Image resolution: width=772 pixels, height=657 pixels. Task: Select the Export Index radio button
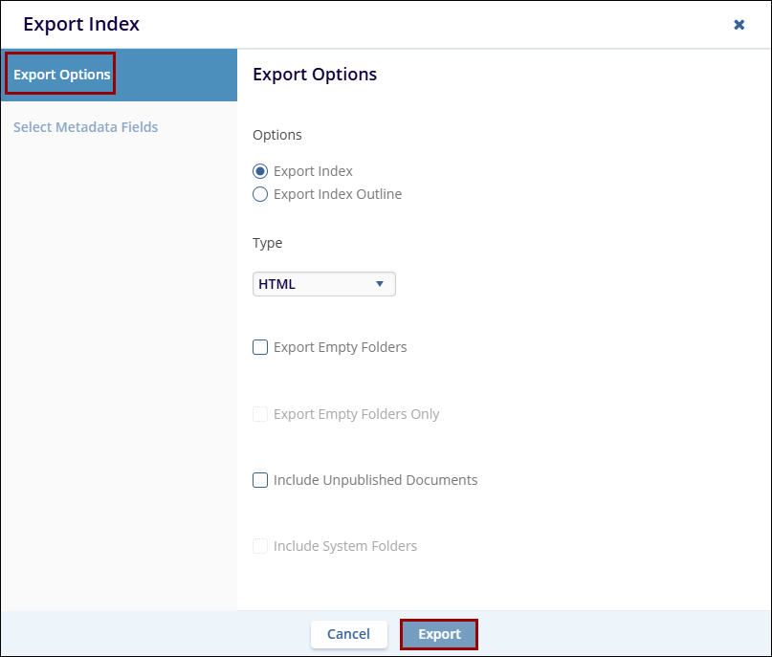click(x=260, y=171)
